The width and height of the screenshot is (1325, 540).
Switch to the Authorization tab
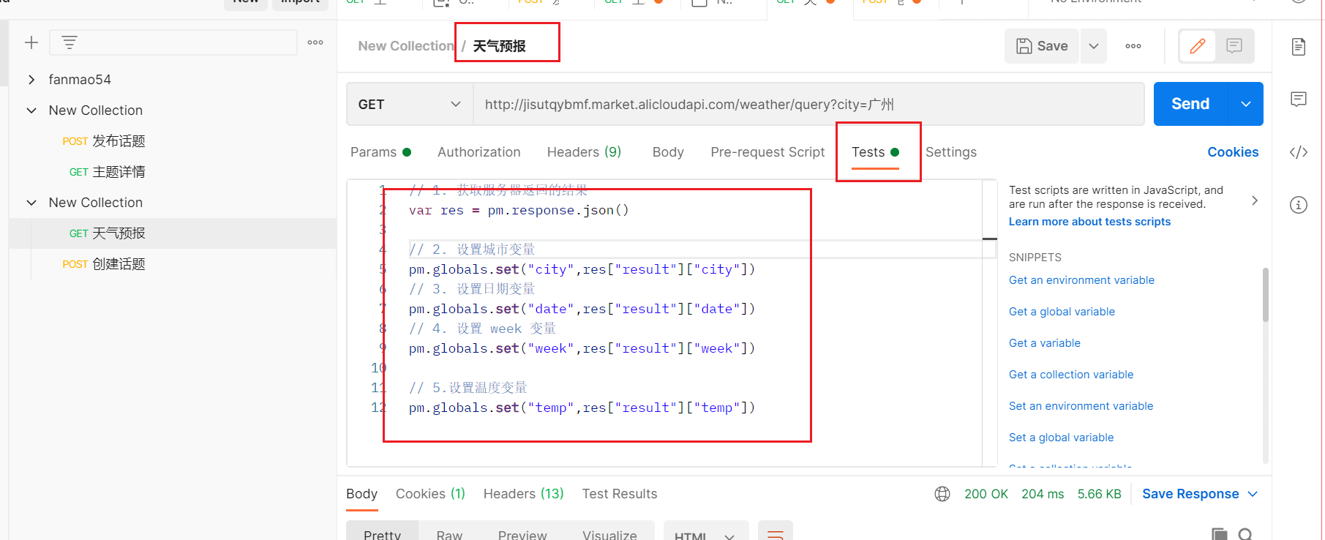pos(479,152)
